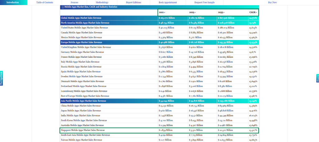Click the Asia Pacific Mobile Apps Market row

[83, 101]
